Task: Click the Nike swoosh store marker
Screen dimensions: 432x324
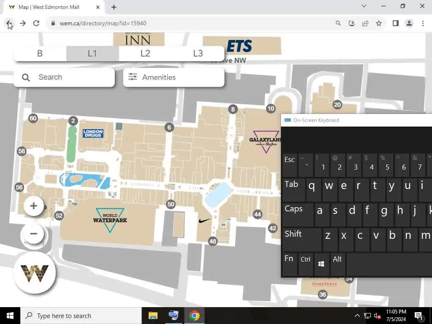Action: tap(205, 221)
